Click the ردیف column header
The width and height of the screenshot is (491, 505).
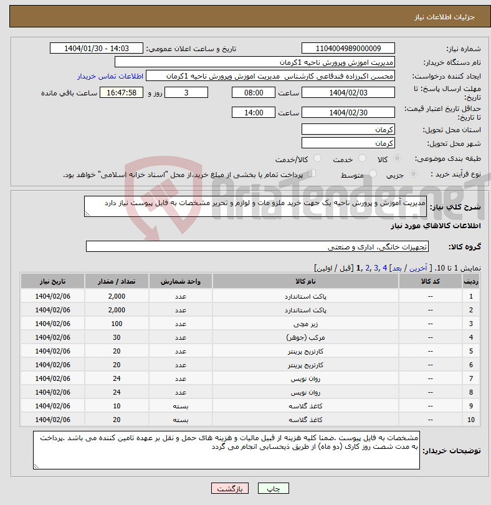coord(470,281)
